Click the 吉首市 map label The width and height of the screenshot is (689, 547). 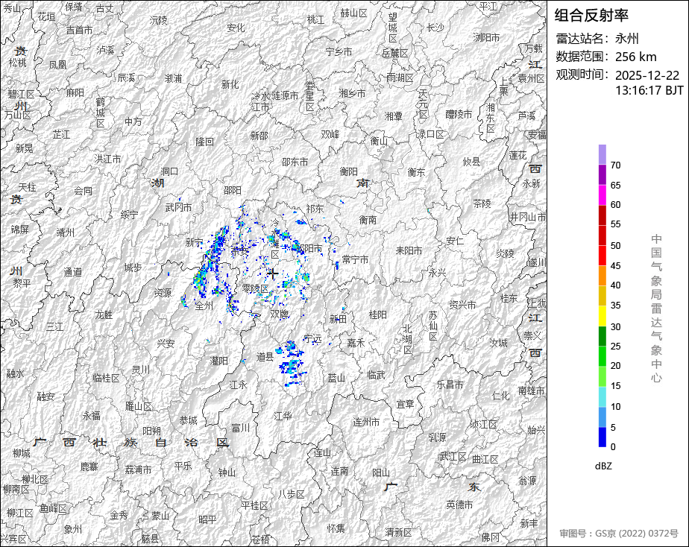click(x=79, y=31)
